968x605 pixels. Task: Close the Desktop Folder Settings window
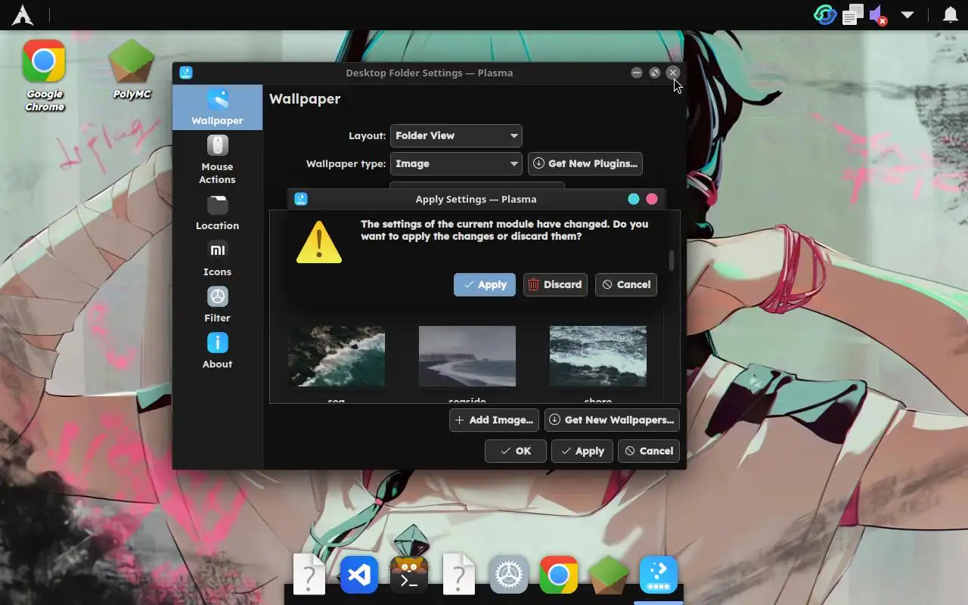point(673,73)
